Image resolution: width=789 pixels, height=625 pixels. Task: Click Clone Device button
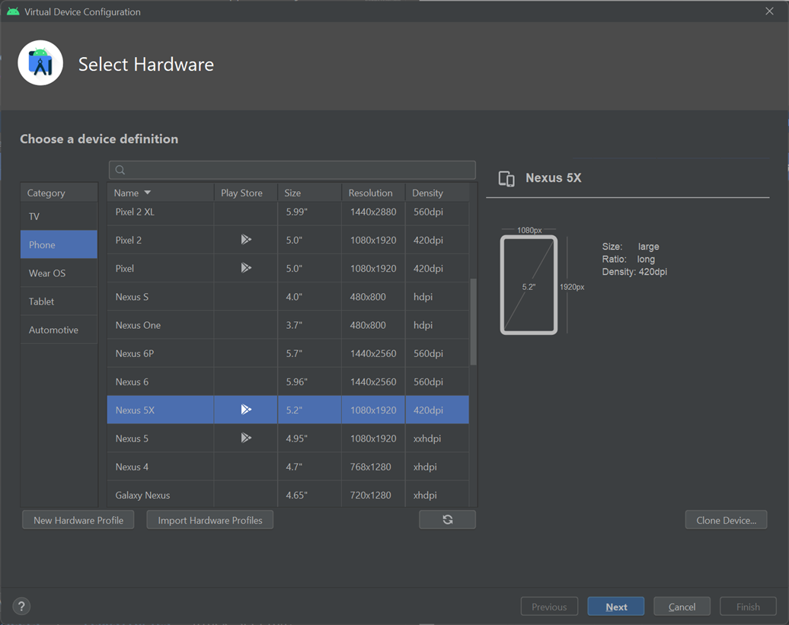[726, 520]
